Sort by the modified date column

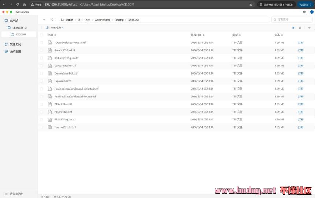click(x=197, y=35)
